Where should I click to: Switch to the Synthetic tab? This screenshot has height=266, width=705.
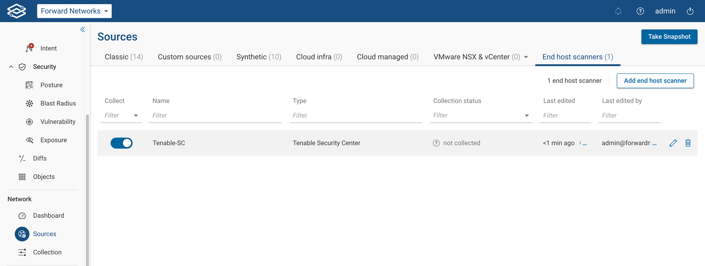point(258,57)
